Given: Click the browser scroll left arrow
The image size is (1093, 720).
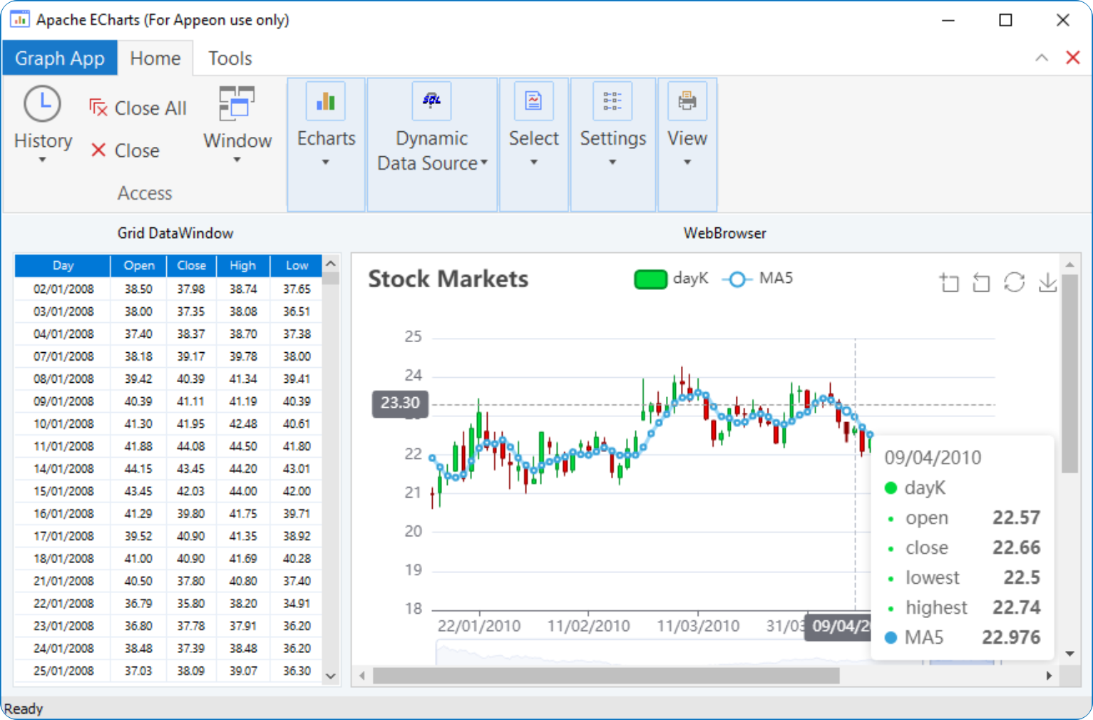Looking at the screenshot, I should 362,675.
